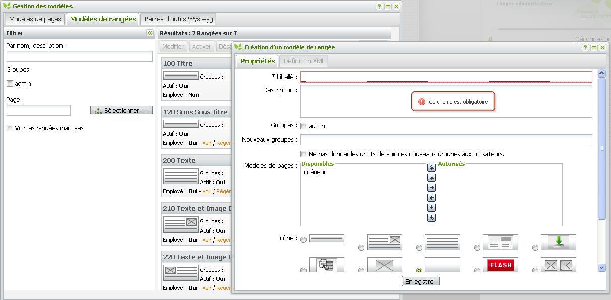Viewport: 611px width, 300px height.
Task: Click the right arrow to authorize template
Action: pos(432,188)
